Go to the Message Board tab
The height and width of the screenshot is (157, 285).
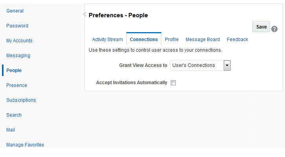(203, 40)
